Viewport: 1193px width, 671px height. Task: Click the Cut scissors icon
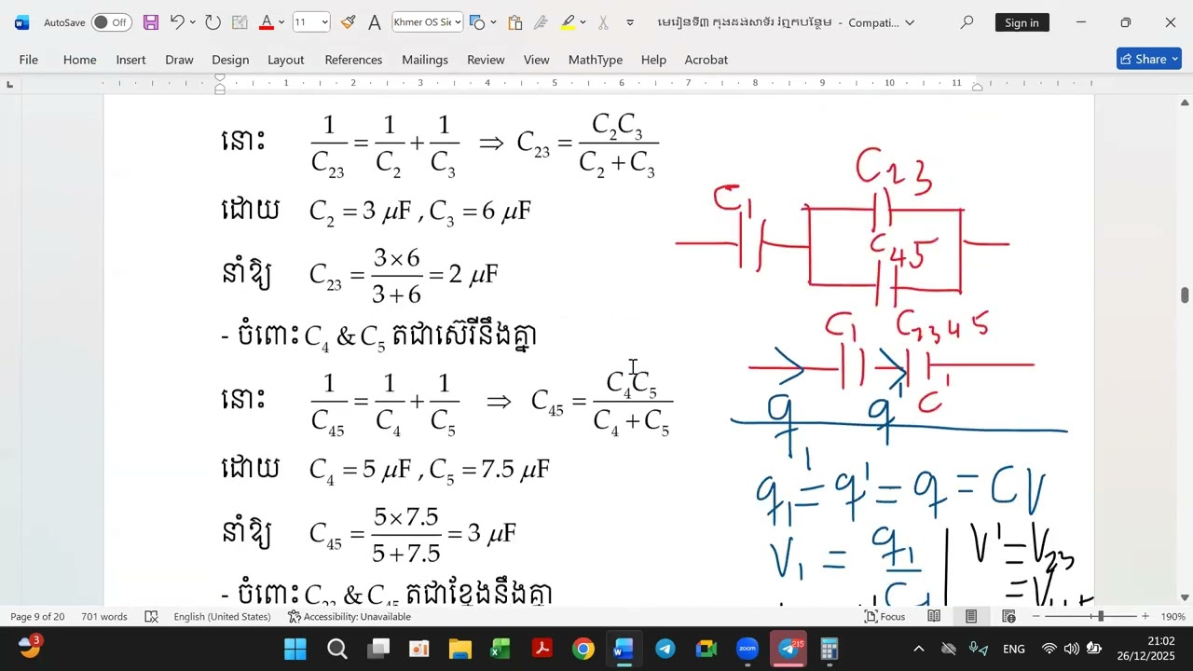pos(603,22)
